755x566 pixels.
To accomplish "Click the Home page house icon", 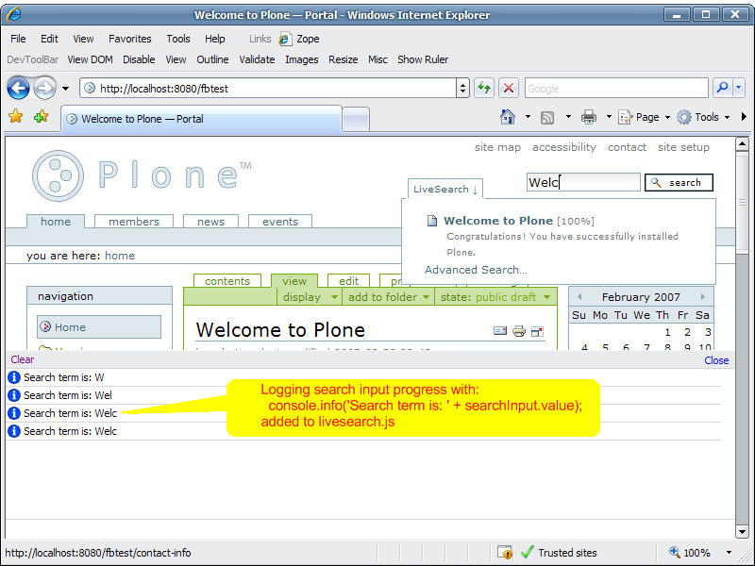I will [x=508, y=117].
